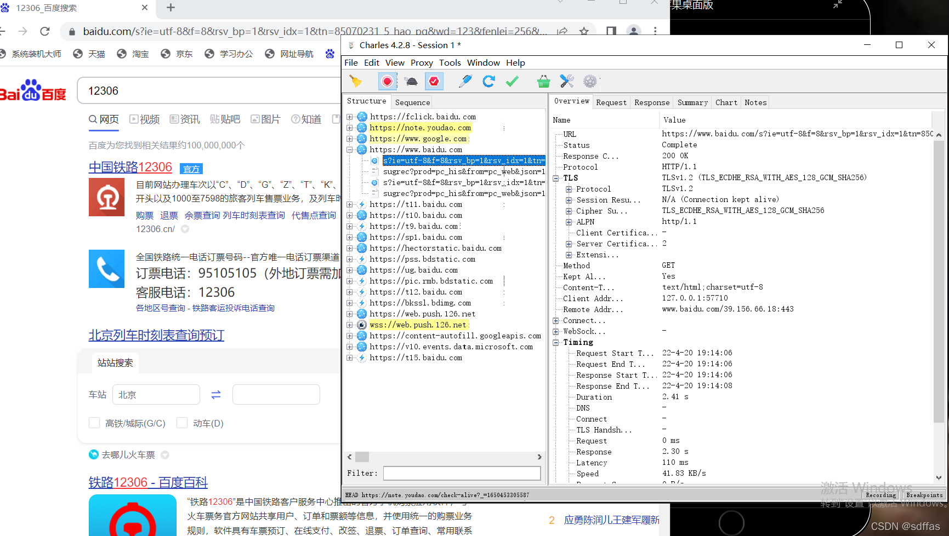This screenshot has height=536, width=949.
Task: Click the browser reload button
Action: [45, 31]
